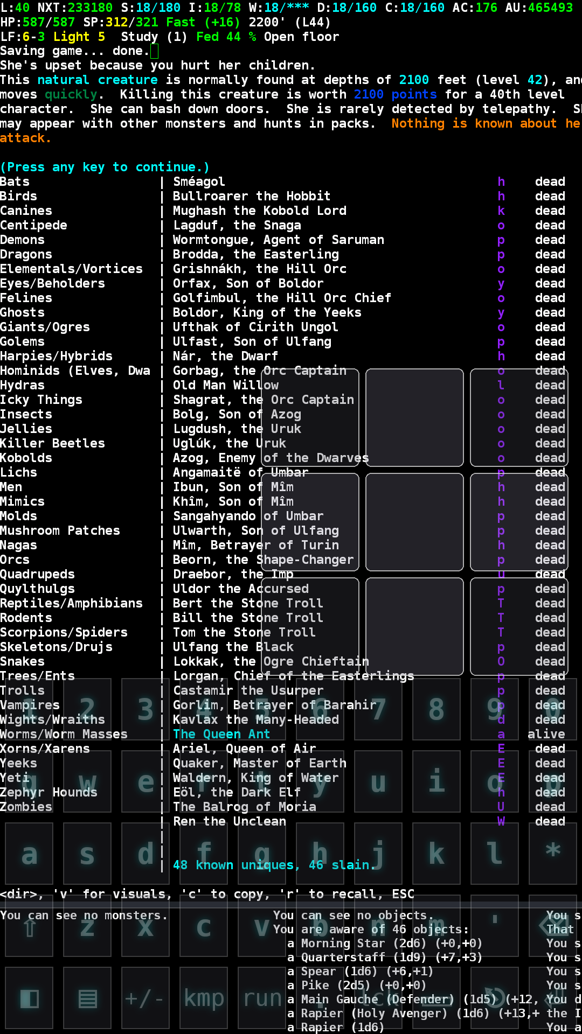
Task: Tap the 'a' key on the keyboard
Action: point(29,853)
